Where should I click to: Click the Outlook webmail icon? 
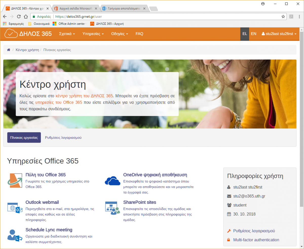pos(15,208)
